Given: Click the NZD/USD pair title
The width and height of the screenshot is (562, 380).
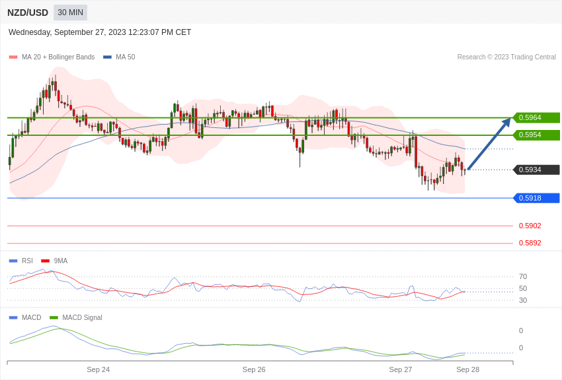Looking at the screenshot, I should point(28,13).
